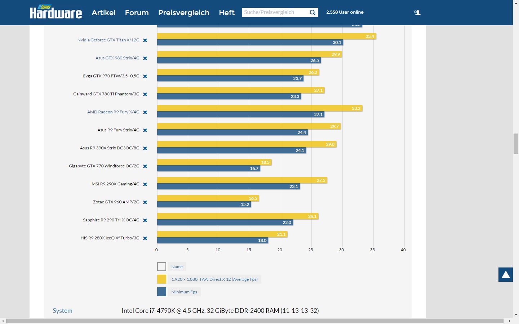Click the 35.4 average fps bar
This screenshot has width=519, height=324.
[x=267, y=36]
